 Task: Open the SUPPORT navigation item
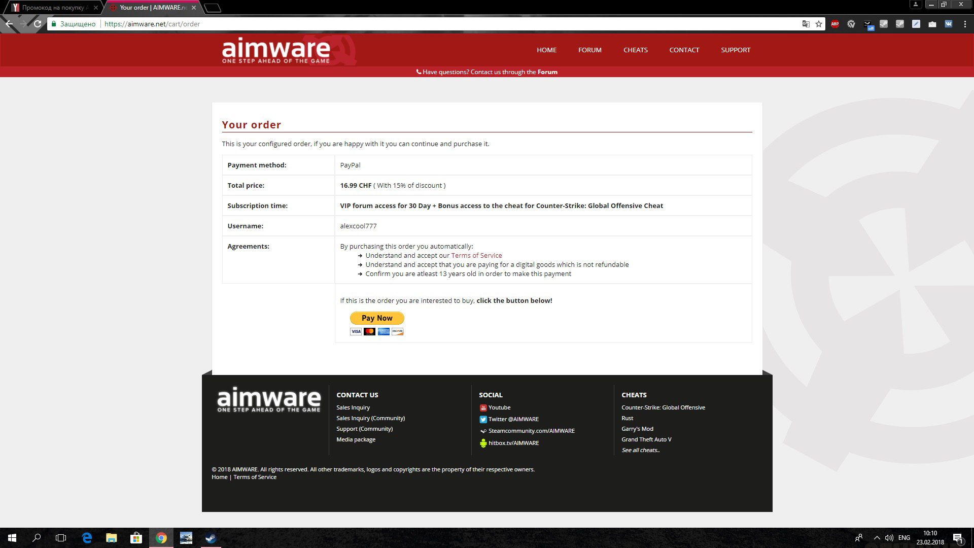tap(735, 50)
